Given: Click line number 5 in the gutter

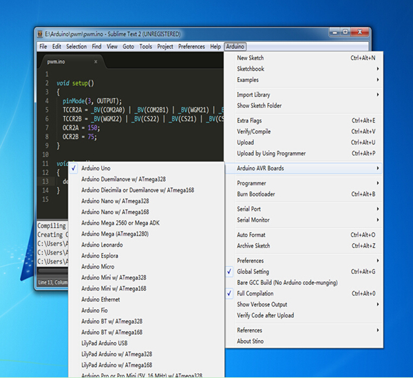Looking at the screenshot, I should point(47,110).
